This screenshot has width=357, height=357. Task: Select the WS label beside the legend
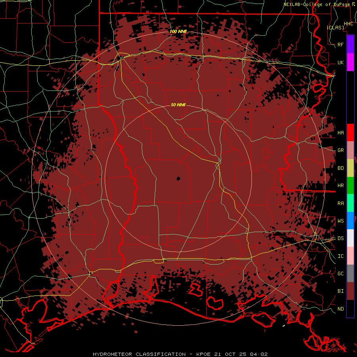pos(340,221)
